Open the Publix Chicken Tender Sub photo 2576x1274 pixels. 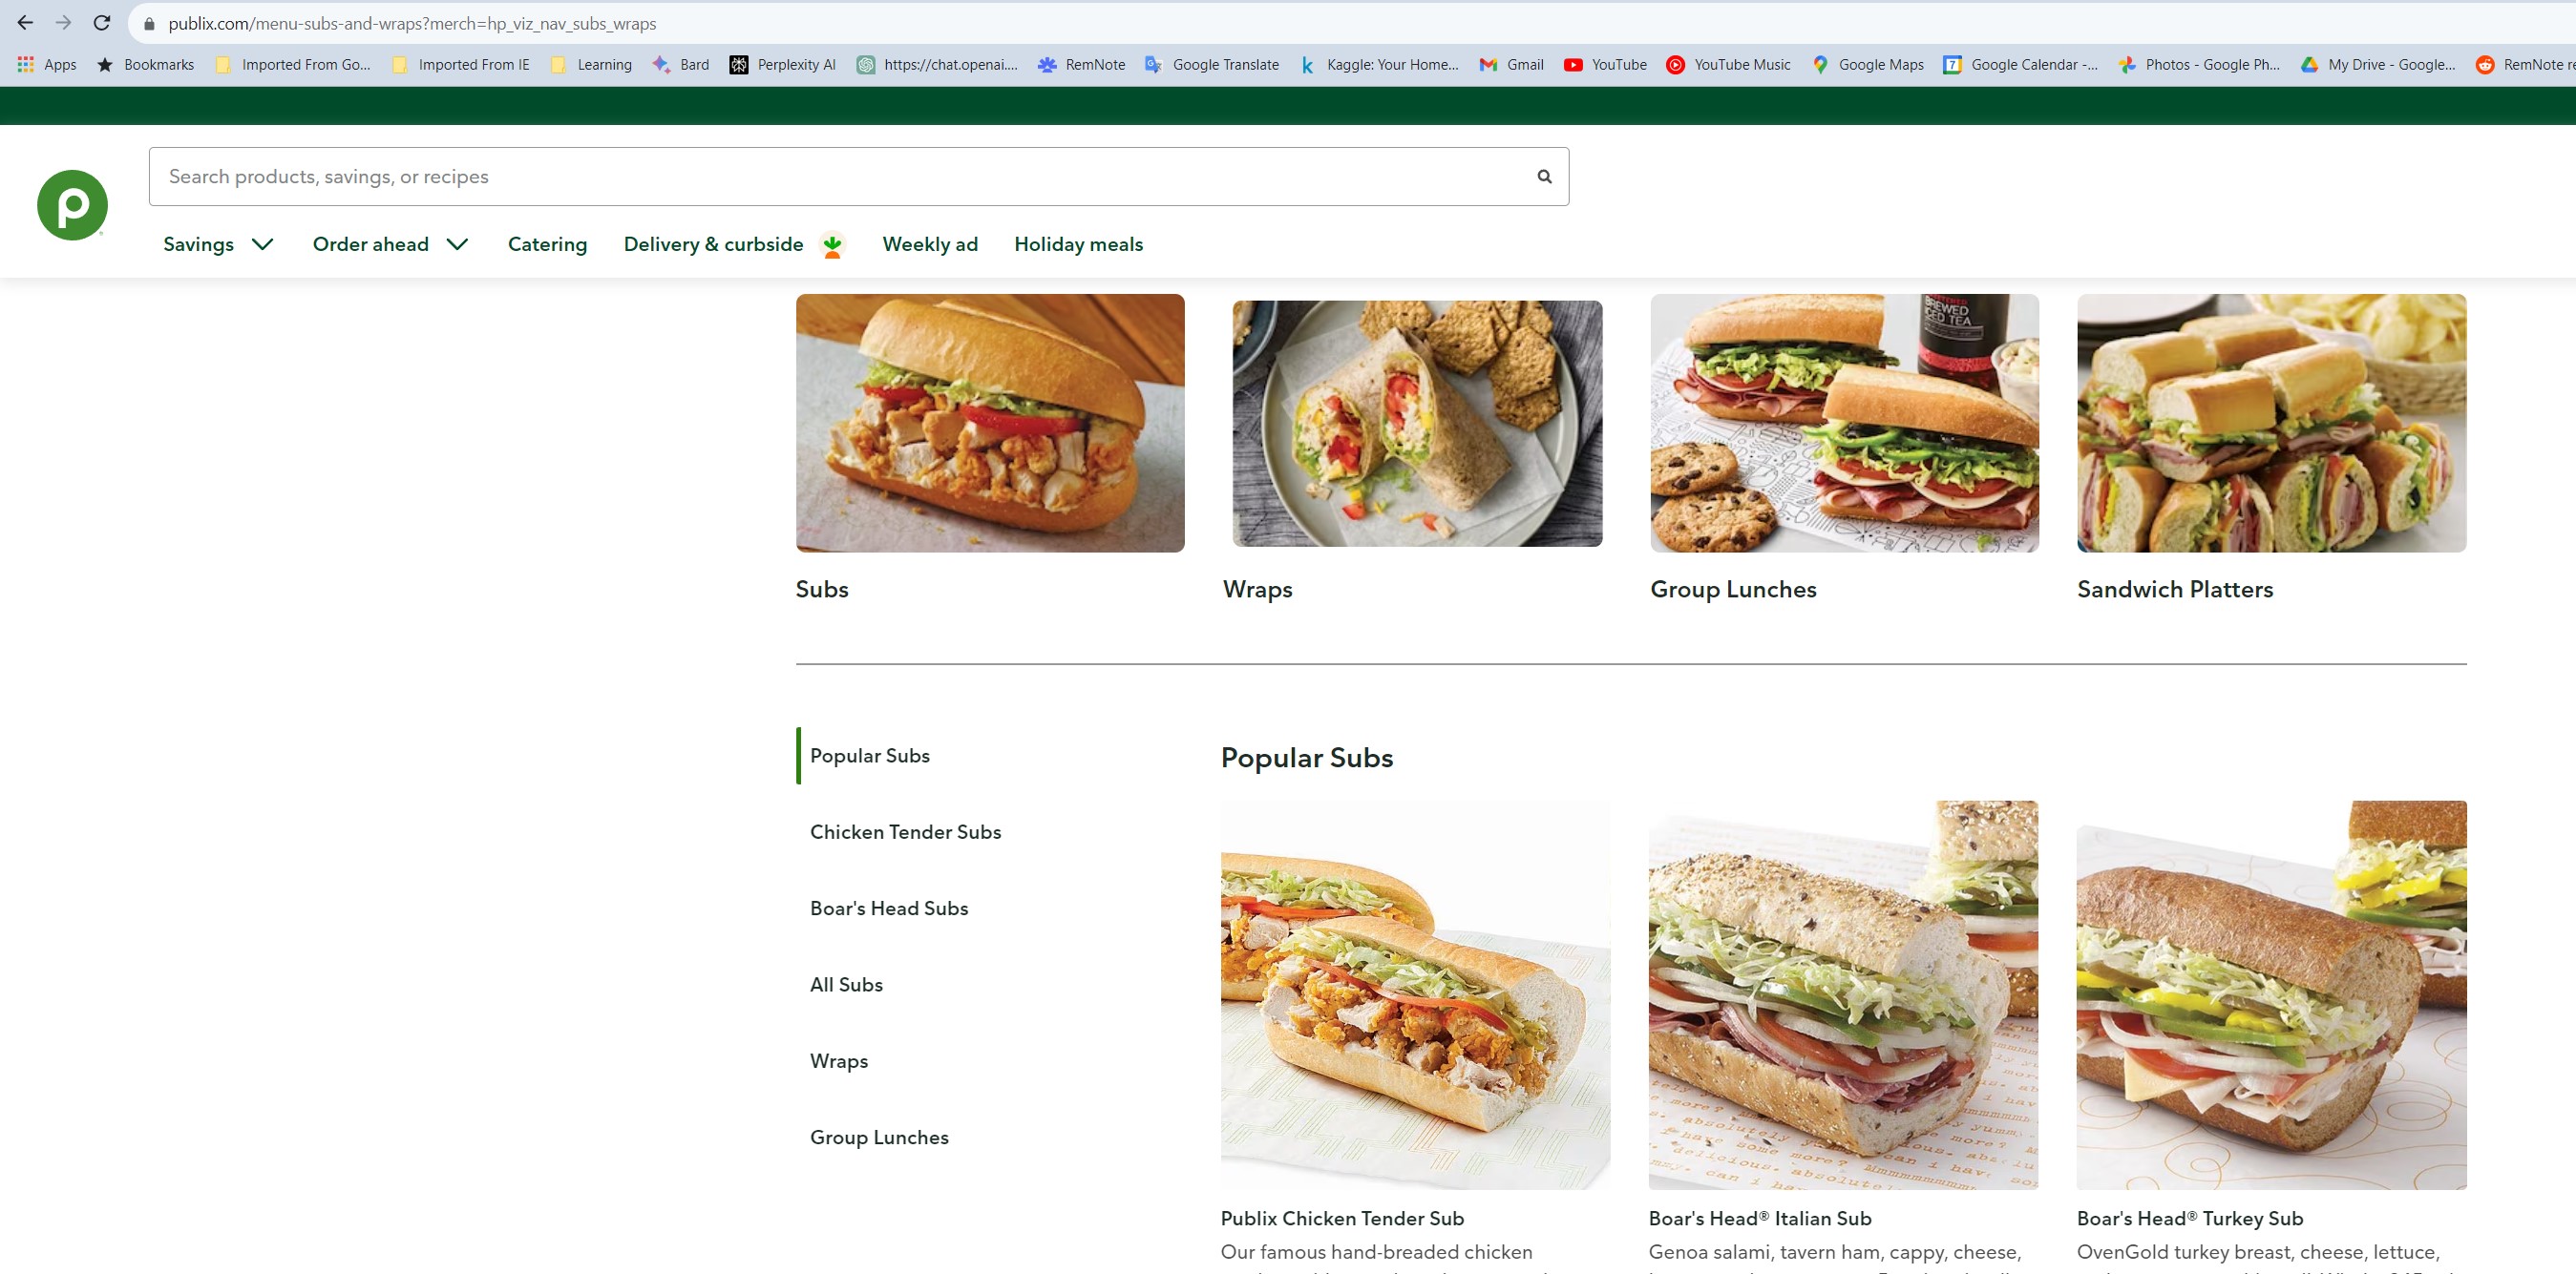(1415, 994)
